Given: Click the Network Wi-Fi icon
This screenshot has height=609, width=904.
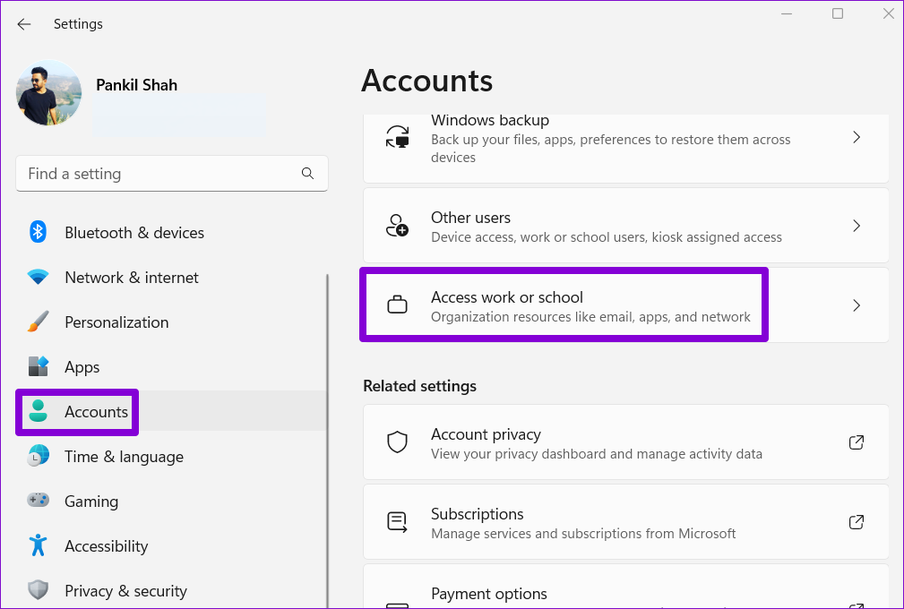Looking at the screenshot, I should point(38,277).
